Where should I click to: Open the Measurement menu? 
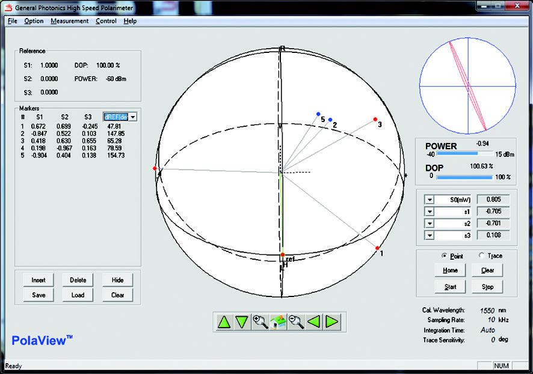coord(69,21)
